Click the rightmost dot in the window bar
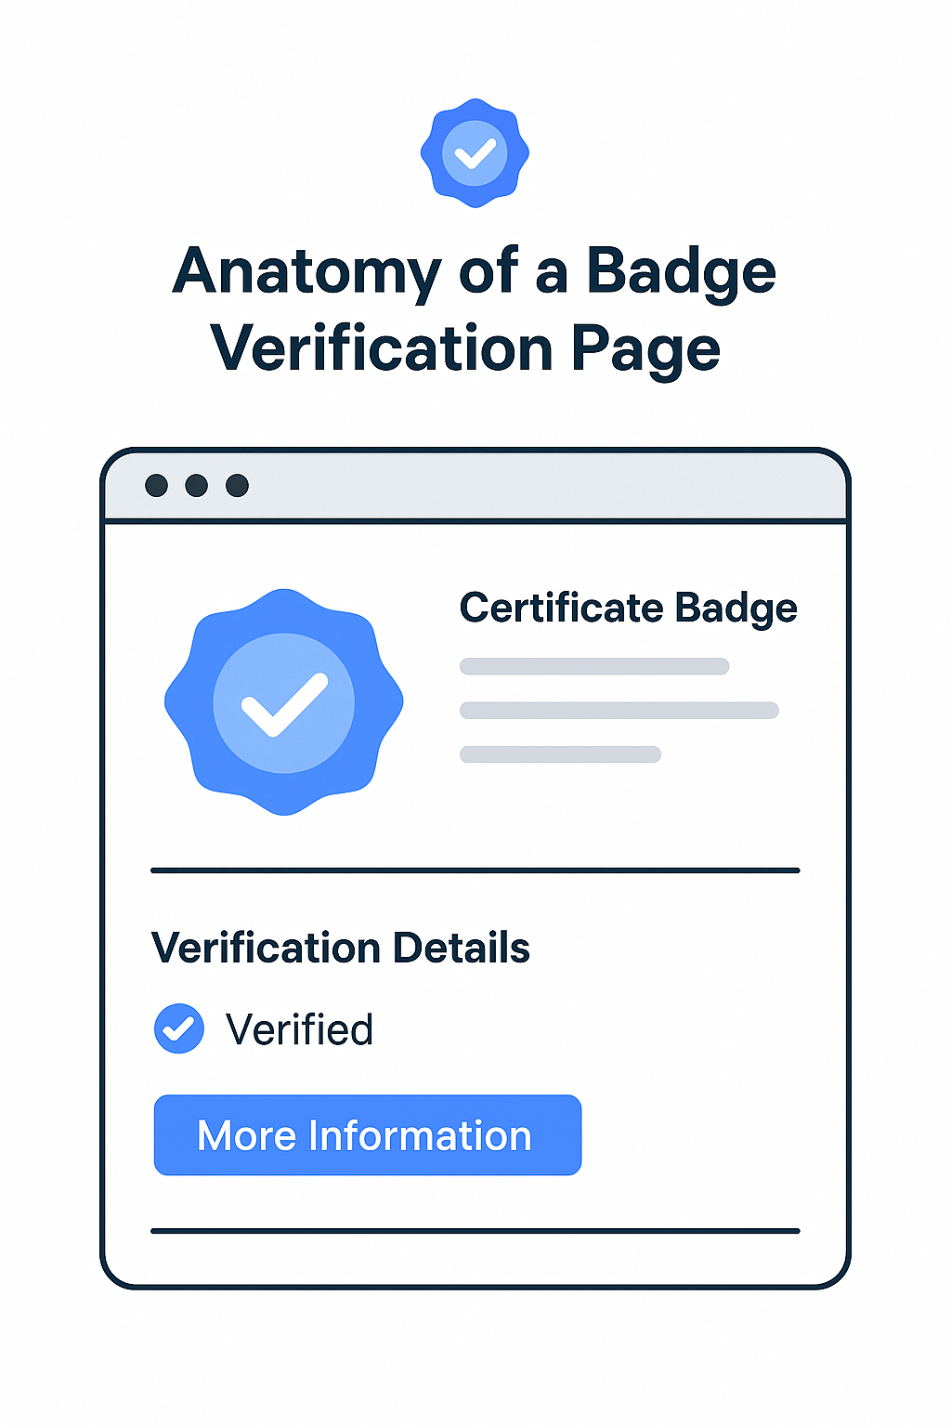Screen dimensions: 951x1427 click(238, 485)
